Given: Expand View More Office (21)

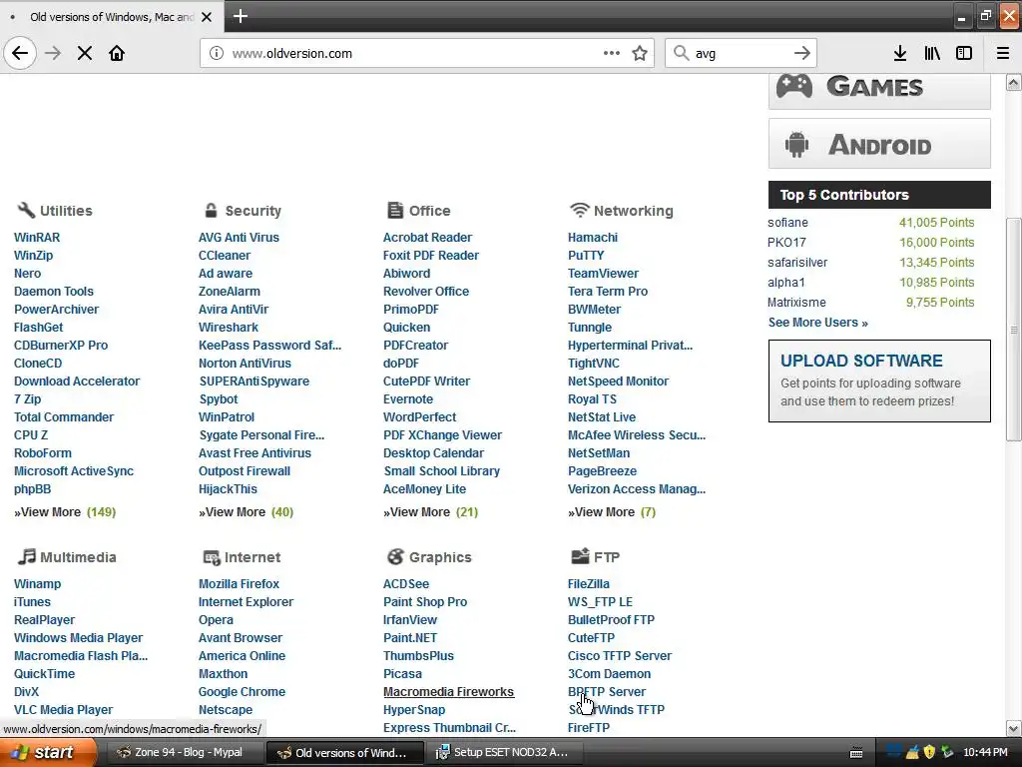Looking at the screenshot, I should 431,512.
